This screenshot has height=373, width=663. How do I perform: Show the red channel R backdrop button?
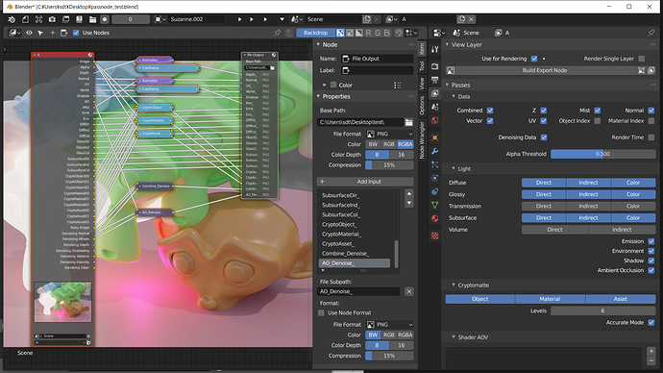(368, 33)
